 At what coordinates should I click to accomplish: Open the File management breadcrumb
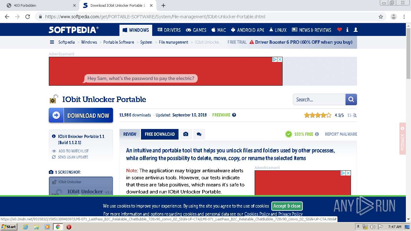(173, 42)
